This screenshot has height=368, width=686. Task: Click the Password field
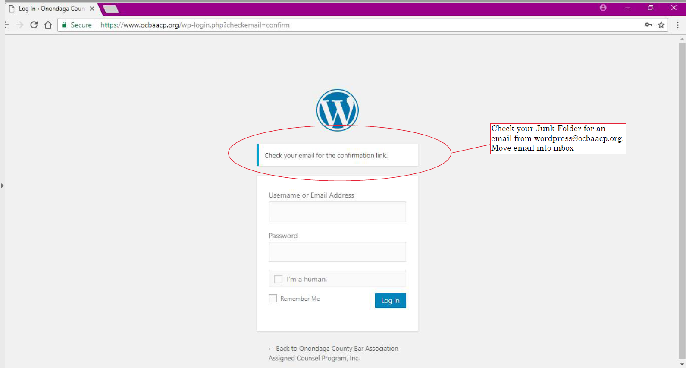tap(337, 252)
